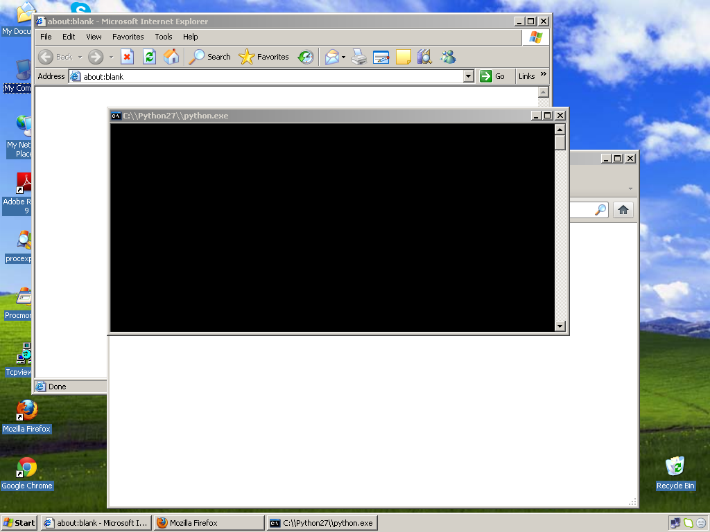Open the Mail toolbar icon

coord(332,57)
